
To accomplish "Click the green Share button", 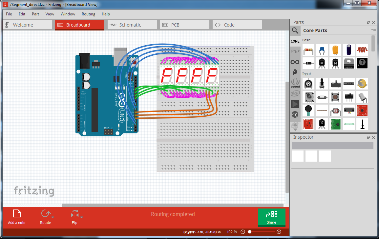I will [272, 217].
